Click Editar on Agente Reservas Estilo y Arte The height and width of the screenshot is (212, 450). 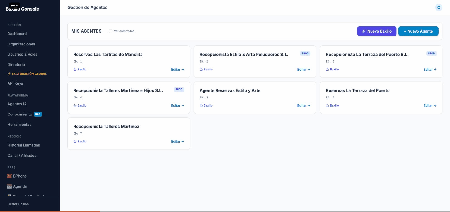(x=304, y=106)
